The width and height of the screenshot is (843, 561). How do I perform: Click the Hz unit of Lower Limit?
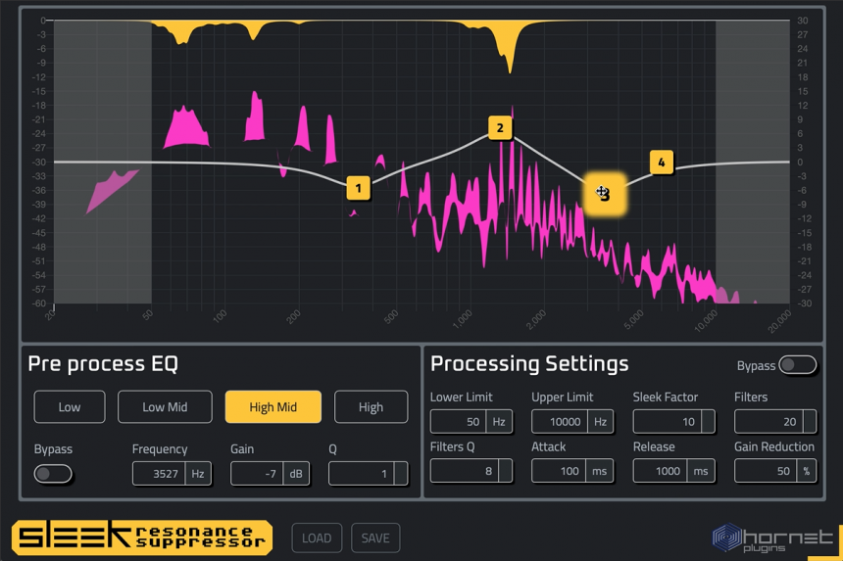(499, 422)
